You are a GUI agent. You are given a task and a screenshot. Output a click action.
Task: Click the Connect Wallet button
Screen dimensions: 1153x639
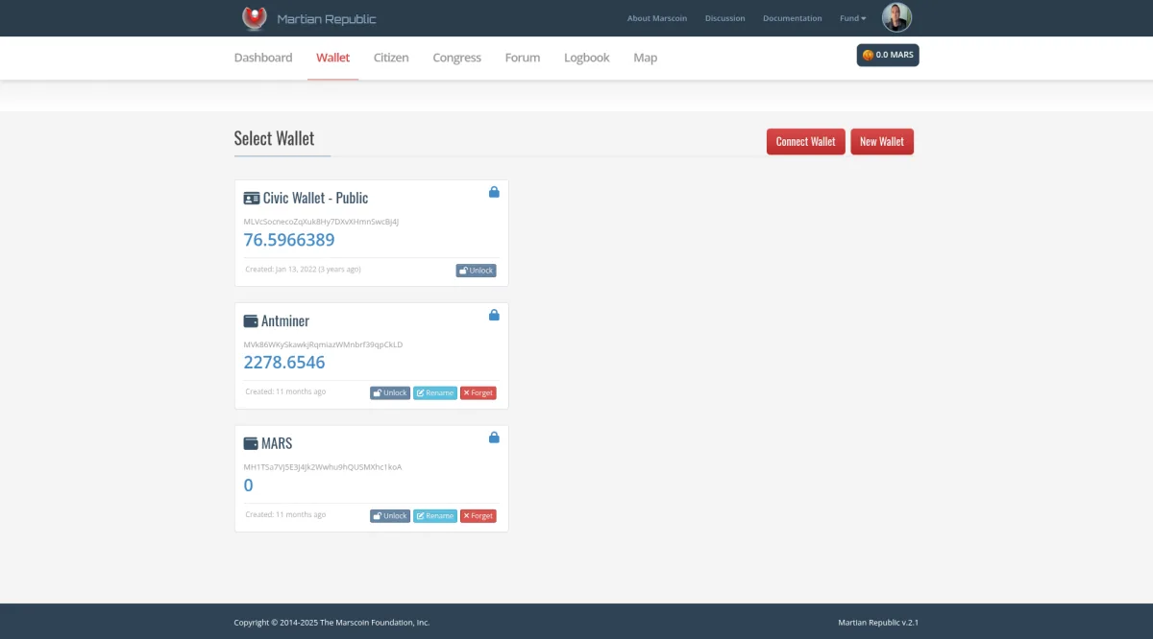pos(805,141)
